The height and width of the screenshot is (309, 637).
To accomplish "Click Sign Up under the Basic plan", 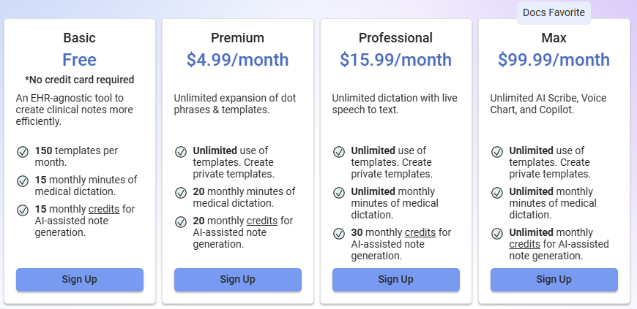I will click(x=79, y=280).
